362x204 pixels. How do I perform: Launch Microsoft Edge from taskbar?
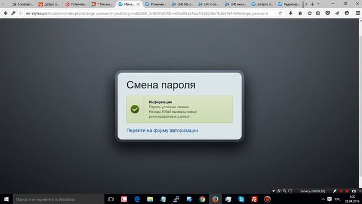(137, 199)
